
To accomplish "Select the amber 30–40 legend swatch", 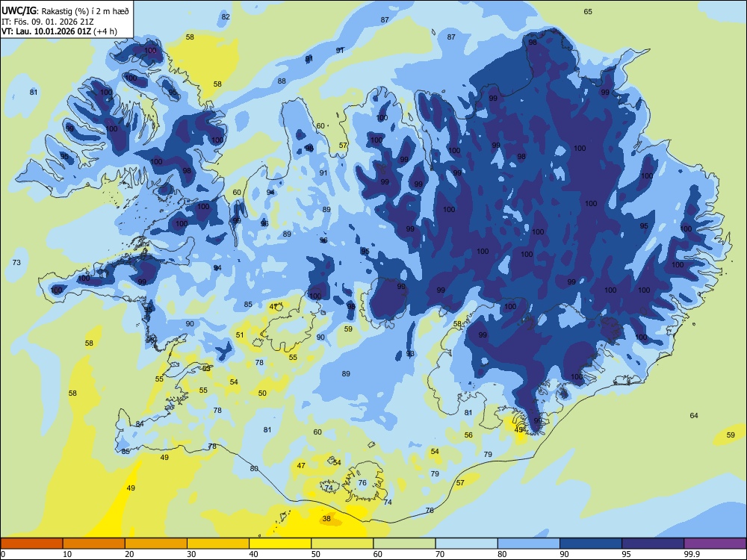I will 218,544.
